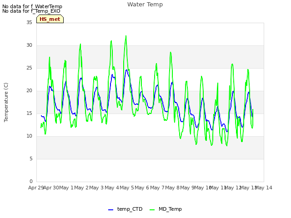Click the Water Temp chart title
This screenshot has height=218, width=291.
tap(145, 5)
